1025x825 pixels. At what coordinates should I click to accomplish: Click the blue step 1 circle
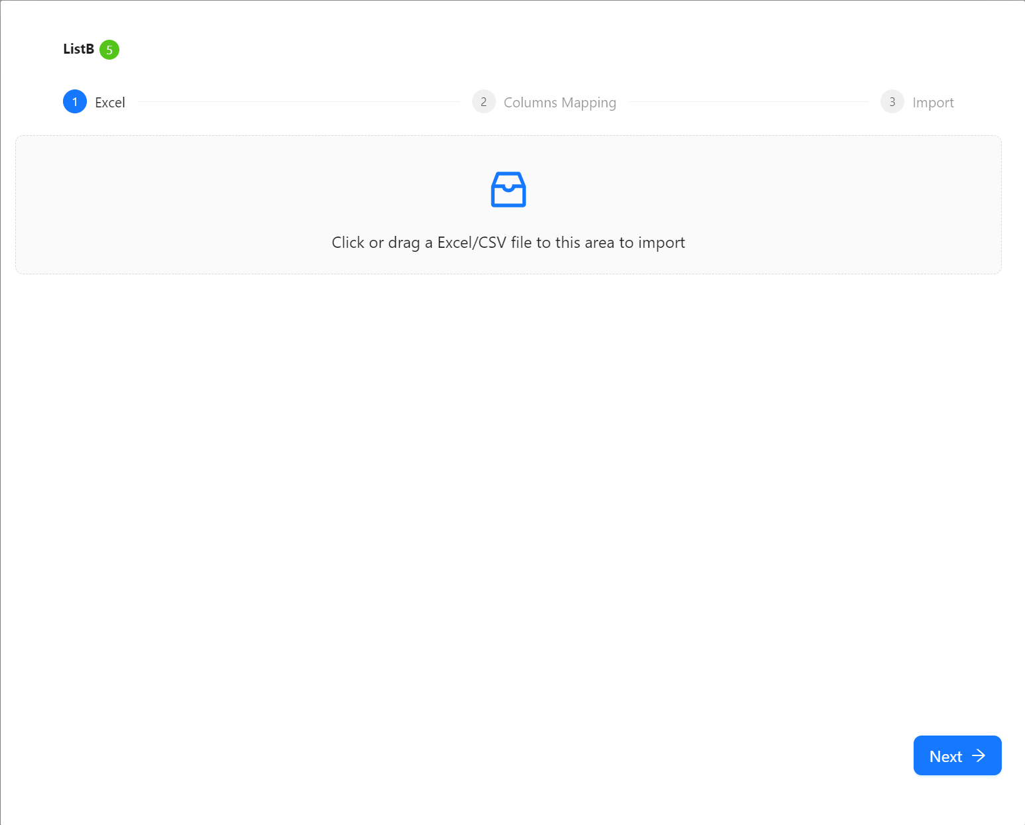click(75, 102)
